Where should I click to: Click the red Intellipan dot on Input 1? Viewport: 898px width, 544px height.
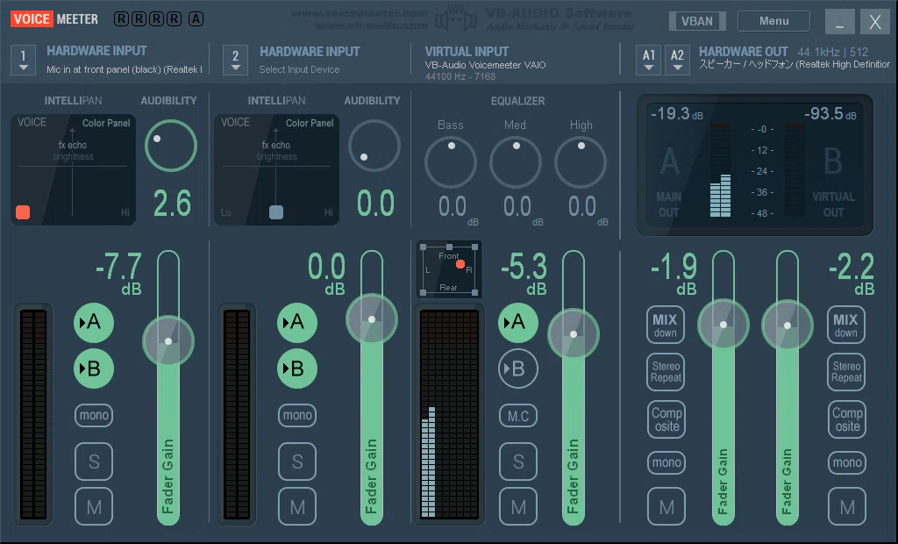click(23, 212)
